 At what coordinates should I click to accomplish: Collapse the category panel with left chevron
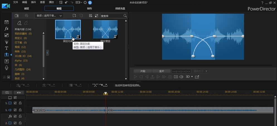(47, 52)
